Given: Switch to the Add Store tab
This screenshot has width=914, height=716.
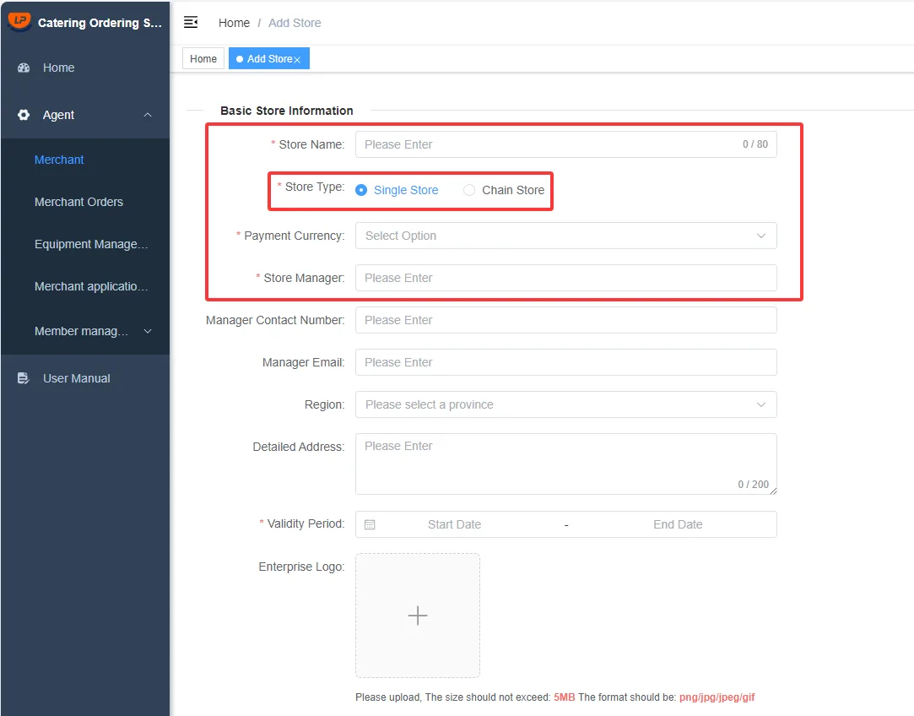Looking at the screenshot, I should pyautogui.click(x=268, y=59).
